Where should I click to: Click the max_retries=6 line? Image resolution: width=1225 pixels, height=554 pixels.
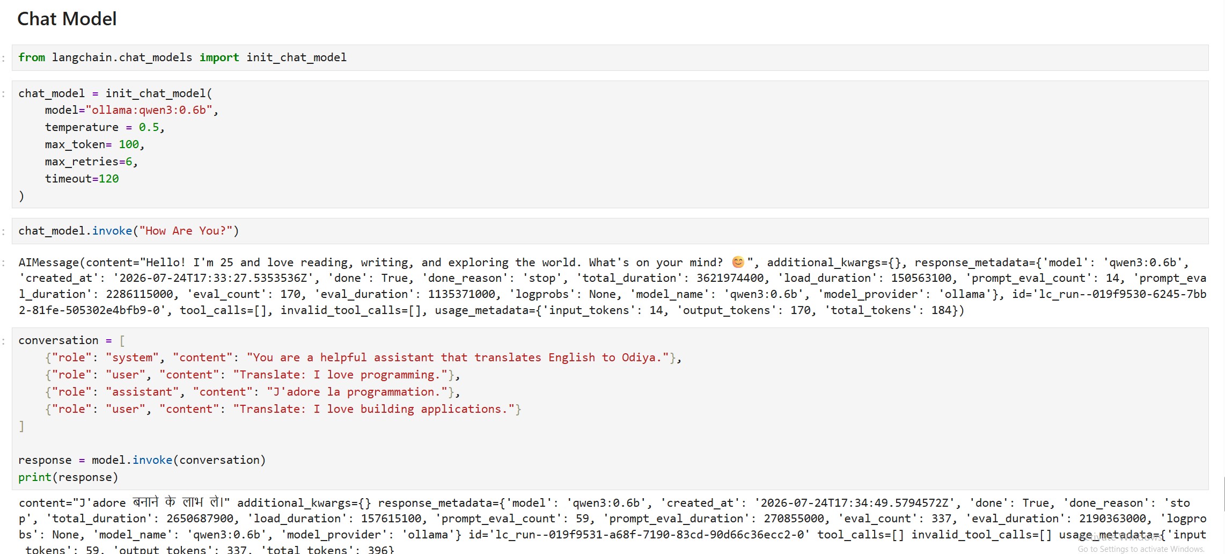click(x=91, y=162)
